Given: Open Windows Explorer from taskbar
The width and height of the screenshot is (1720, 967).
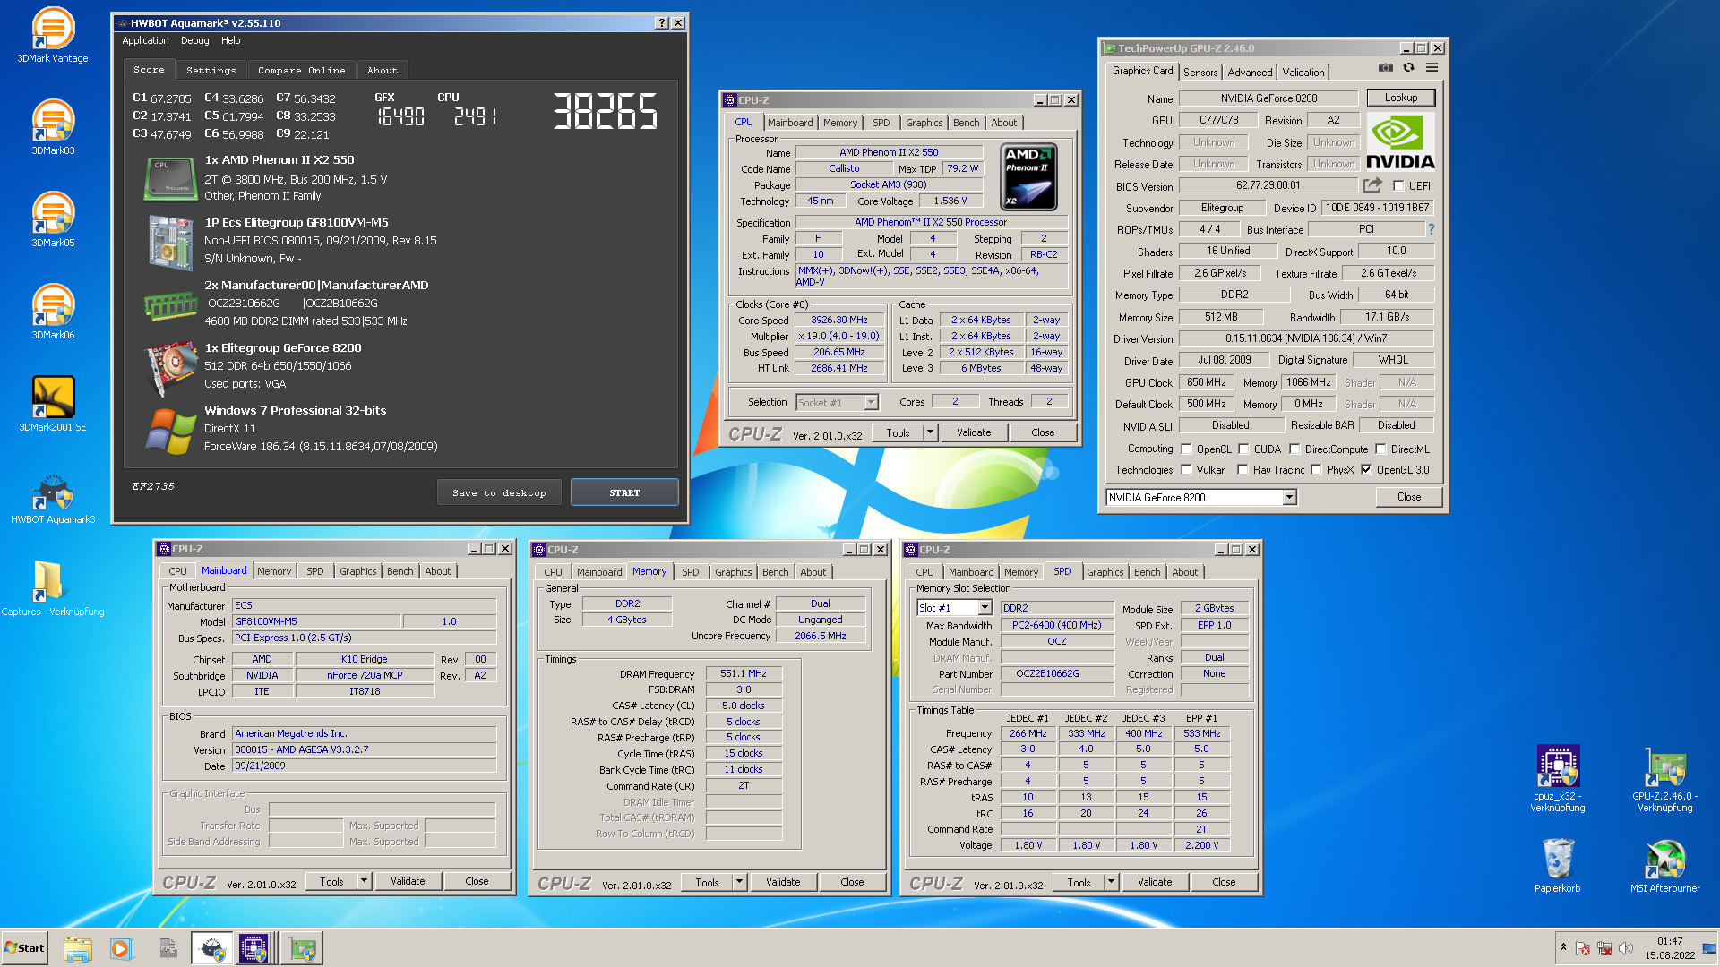Looking at the screenshot, I should [x=78, y=948].
